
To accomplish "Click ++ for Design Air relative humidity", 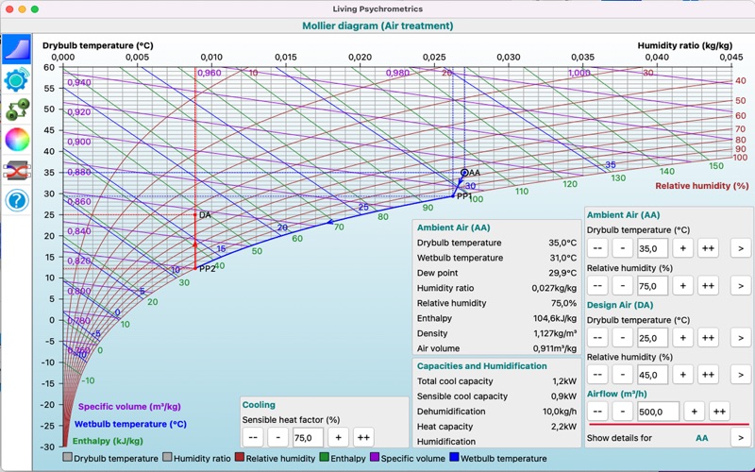I will [708, 374].
